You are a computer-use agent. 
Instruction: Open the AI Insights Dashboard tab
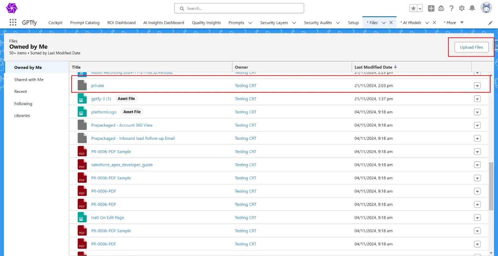[x=163, y=23]
